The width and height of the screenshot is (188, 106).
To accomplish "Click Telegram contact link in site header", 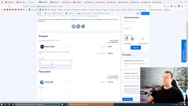I will pos(48,14).
